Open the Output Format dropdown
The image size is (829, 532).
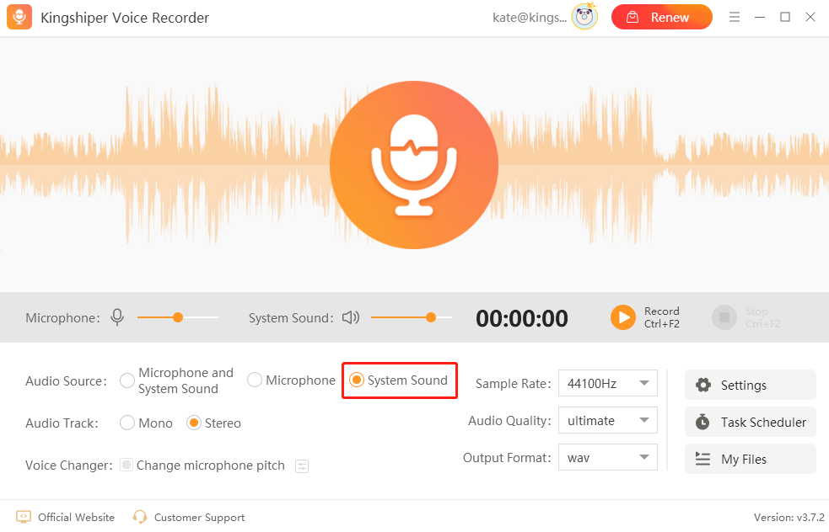pos(607,457)
